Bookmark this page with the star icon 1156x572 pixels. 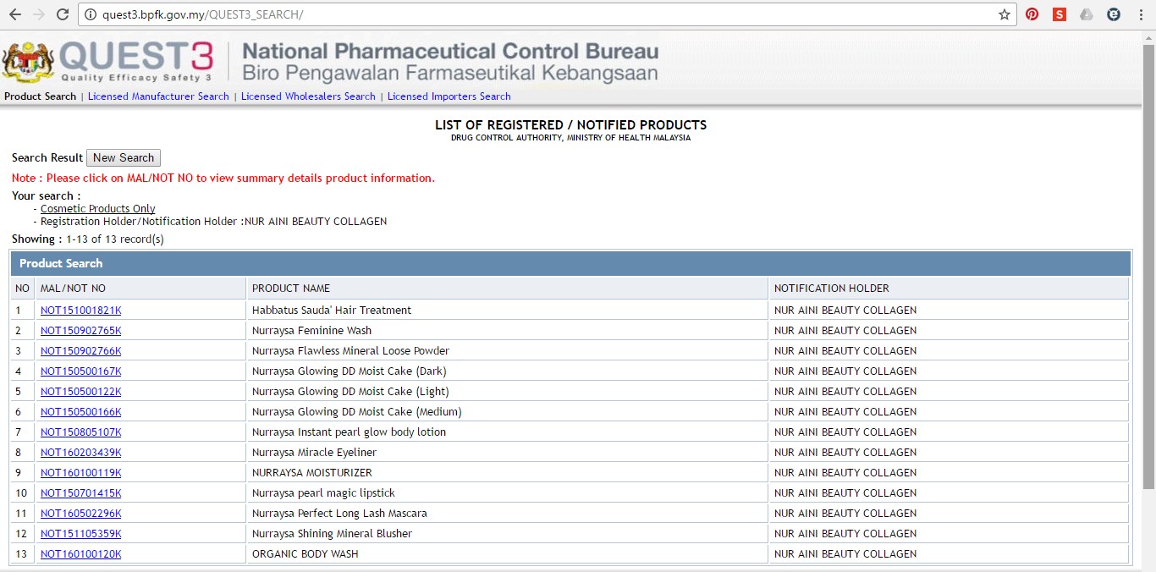1005,14
